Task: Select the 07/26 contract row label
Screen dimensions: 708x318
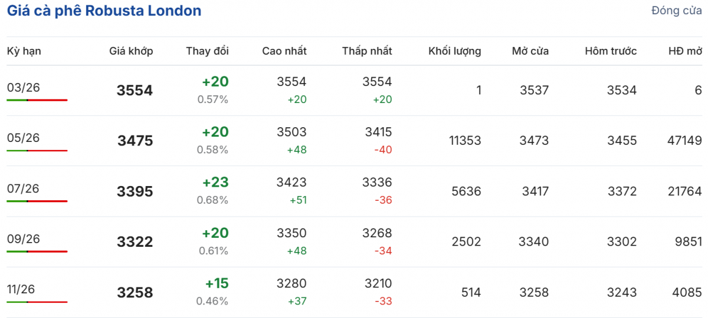Action: 23,189
